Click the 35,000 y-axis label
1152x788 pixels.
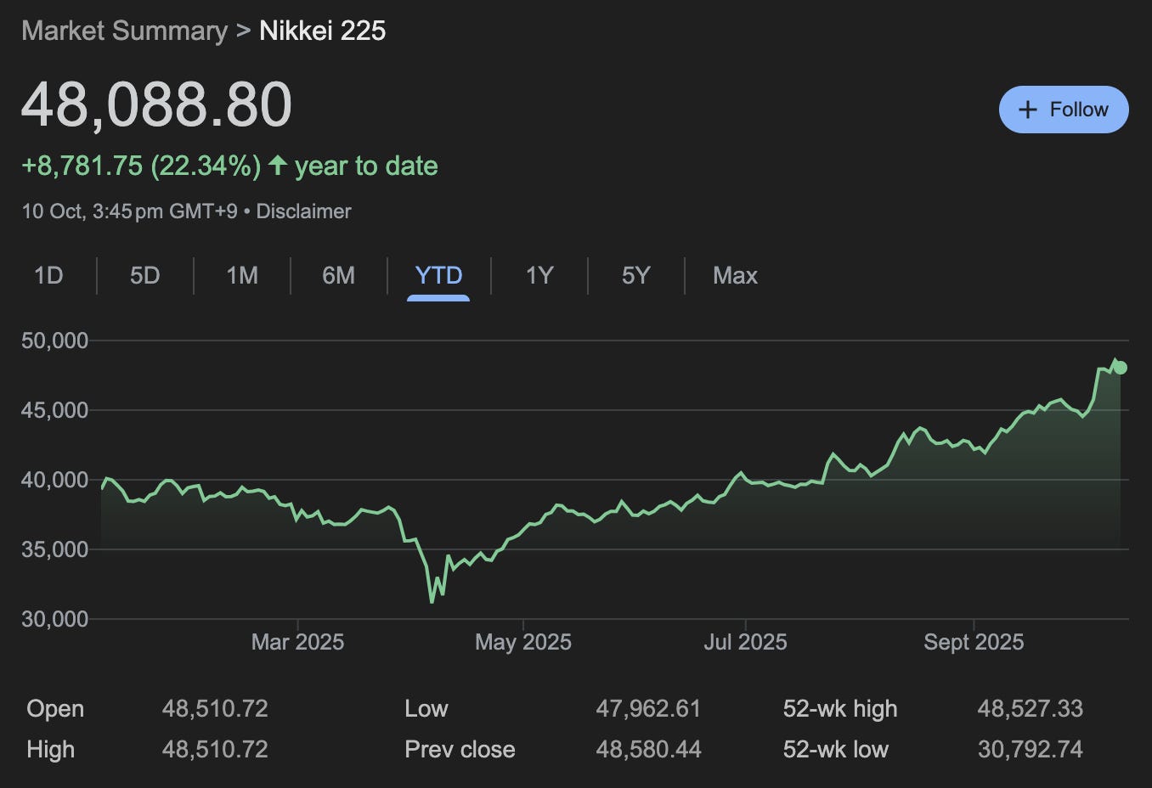tap(55, 549)
